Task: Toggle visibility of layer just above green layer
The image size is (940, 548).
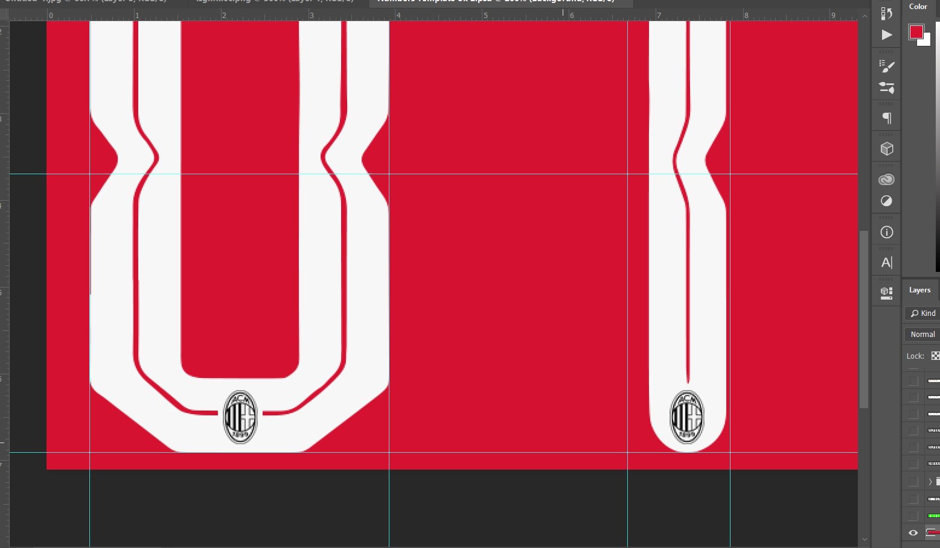Action: click(913, 499)
